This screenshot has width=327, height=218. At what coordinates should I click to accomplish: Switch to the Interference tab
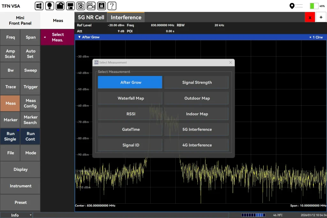(125, 17)
